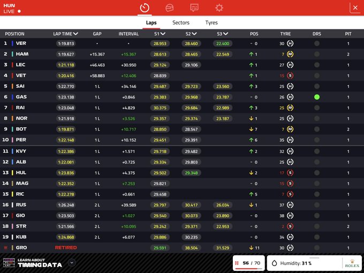Expand the S3 column dropdown
This screenshot has height=273, width=364.
pyautogui.click(x=225, y=34)
